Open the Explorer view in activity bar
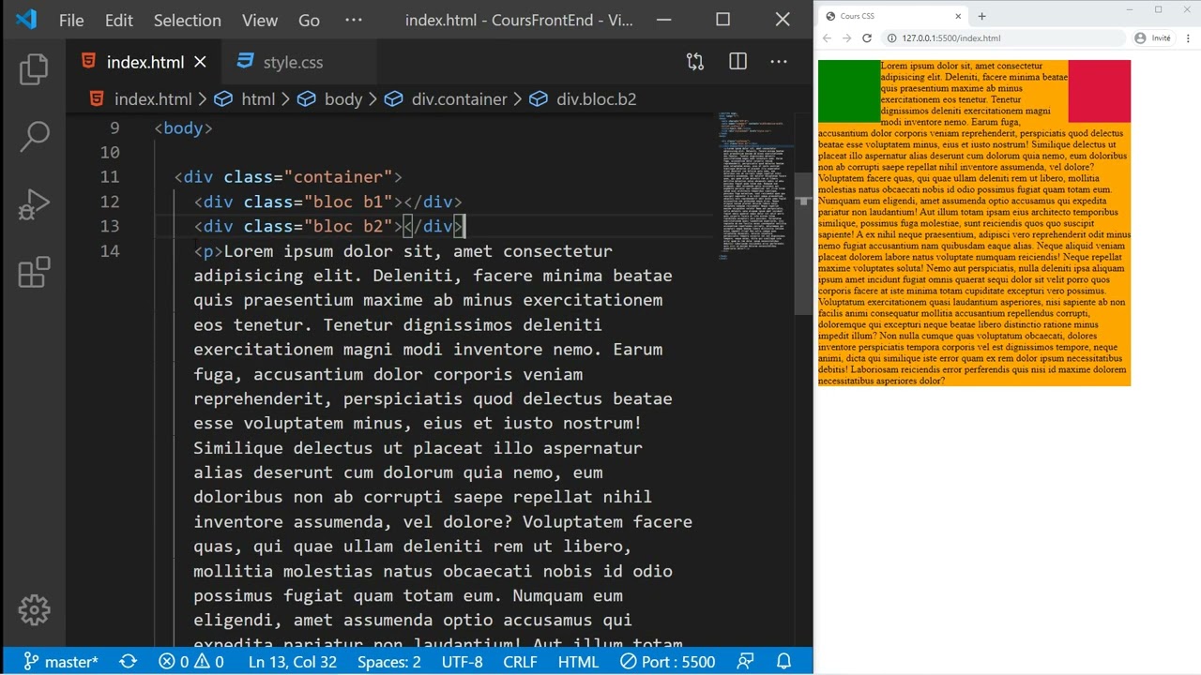This screenshot has height=675, width=1201. [34, 69]
